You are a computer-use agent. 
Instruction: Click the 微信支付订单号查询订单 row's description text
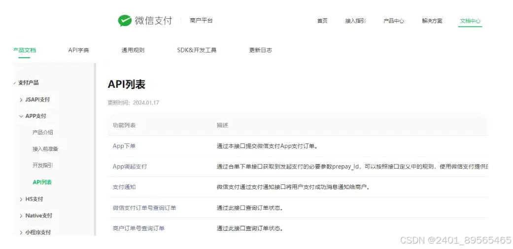click(249, 208)
